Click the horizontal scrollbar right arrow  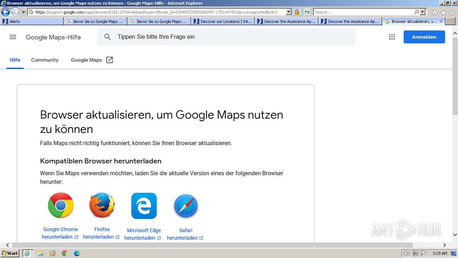445,245
